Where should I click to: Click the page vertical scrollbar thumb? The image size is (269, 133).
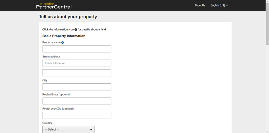(x=267, y=24)
